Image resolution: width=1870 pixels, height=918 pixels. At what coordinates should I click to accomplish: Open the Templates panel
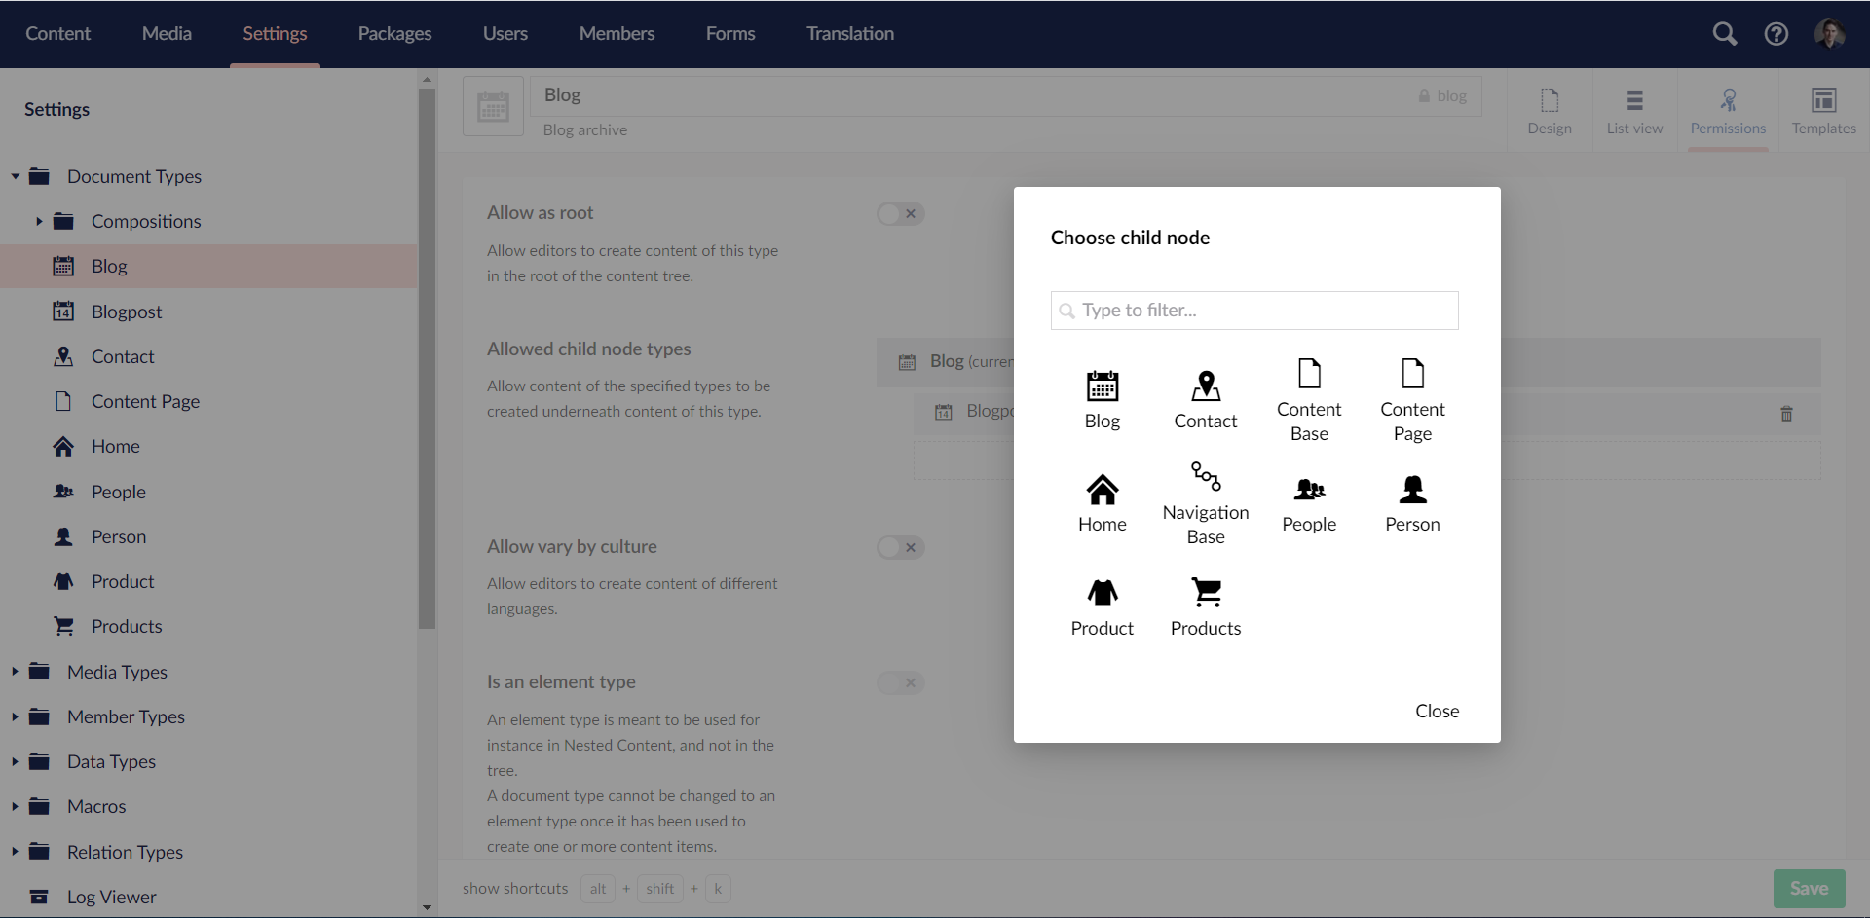[x=1823, y=110]
